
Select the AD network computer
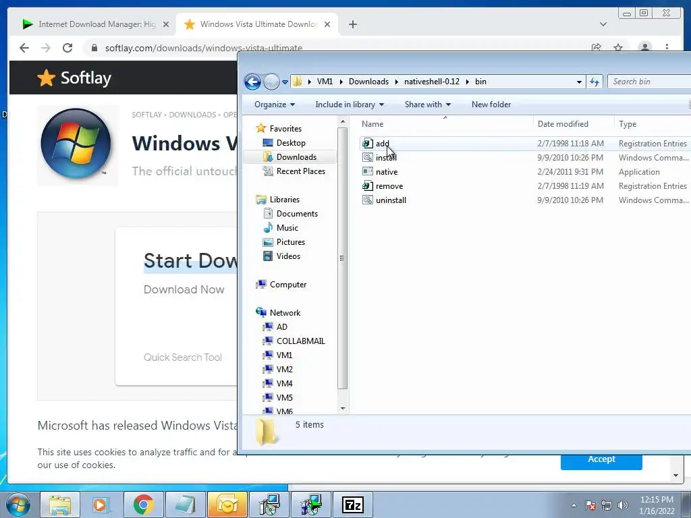pyautogui.click(x=281, y=327)
